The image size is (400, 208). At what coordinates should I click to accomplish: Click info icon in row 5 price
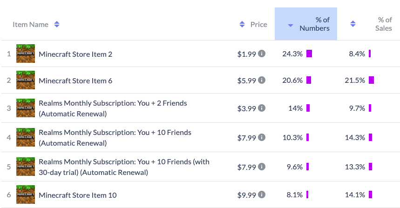[x=262, y=167]
